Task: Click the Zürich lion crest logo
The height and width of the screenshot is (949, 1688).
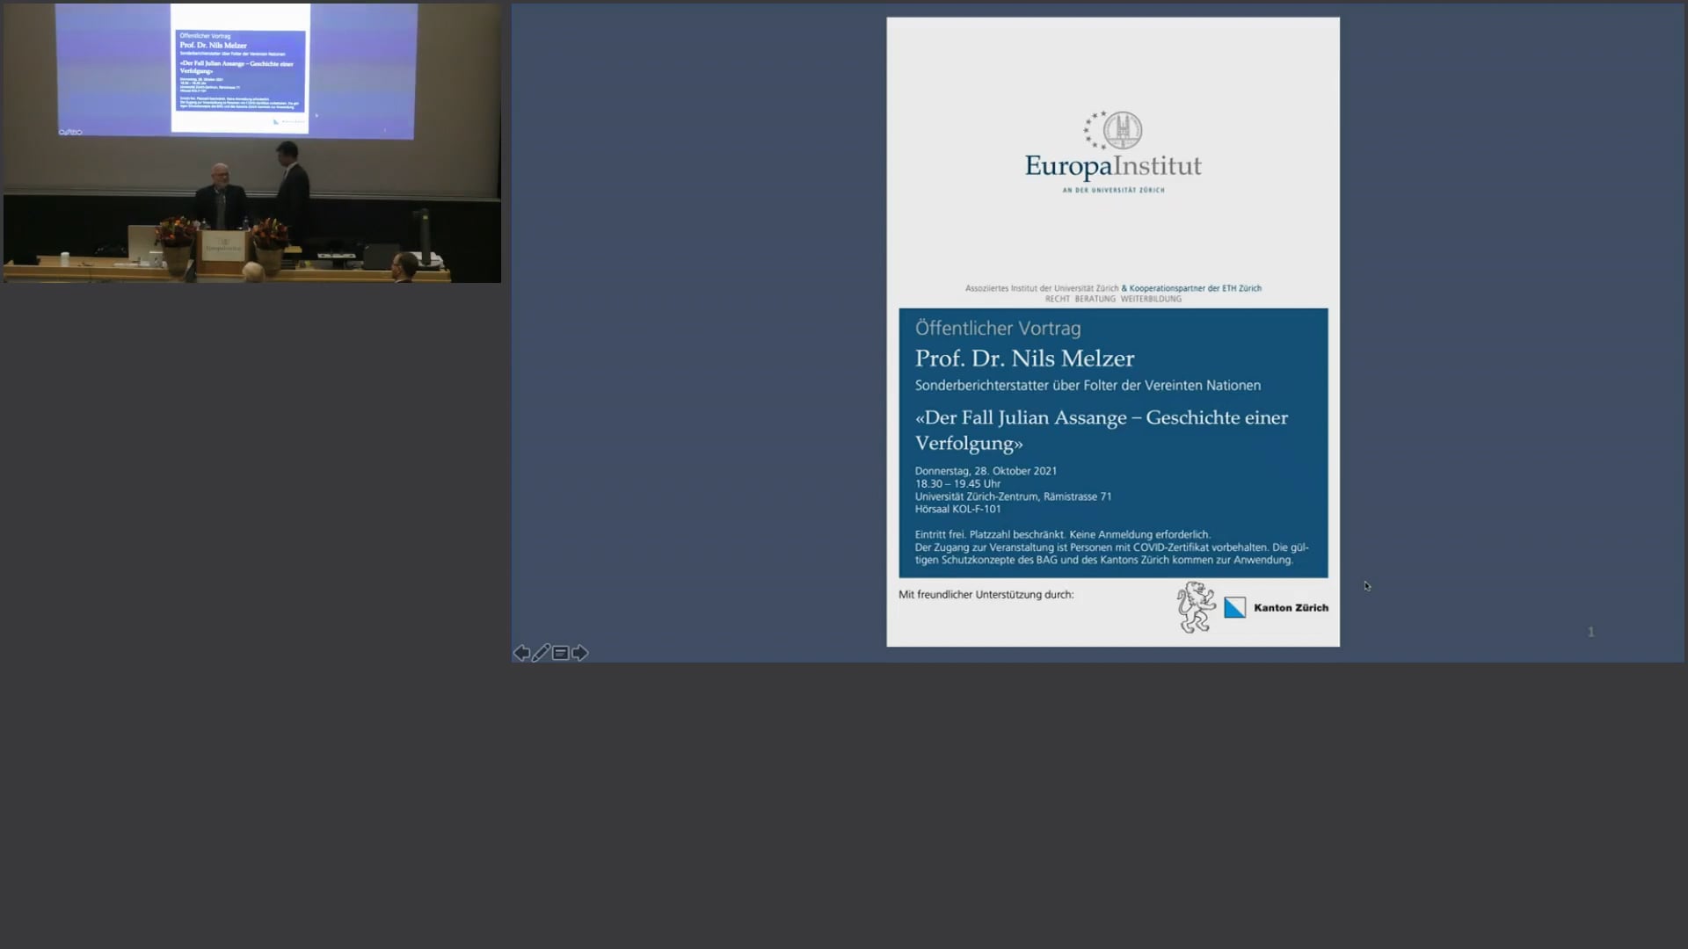Action: click(1196, 607)
